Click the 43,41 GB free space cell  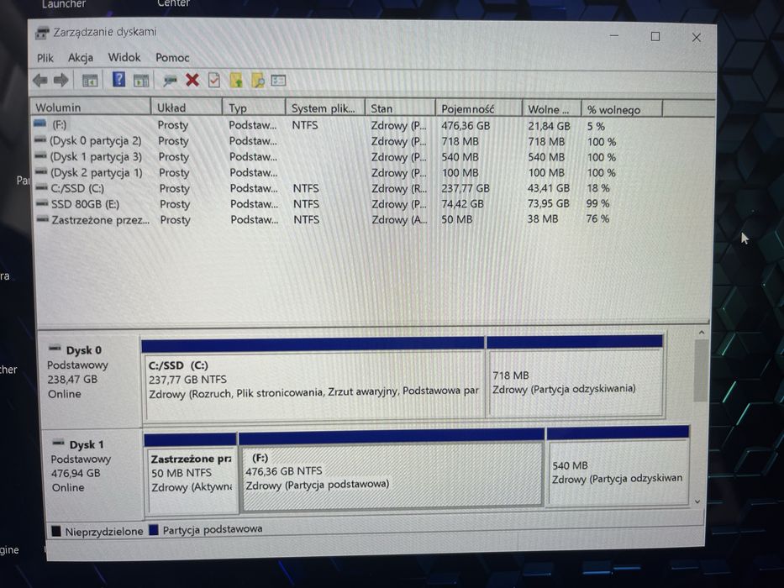pos(549,188)
